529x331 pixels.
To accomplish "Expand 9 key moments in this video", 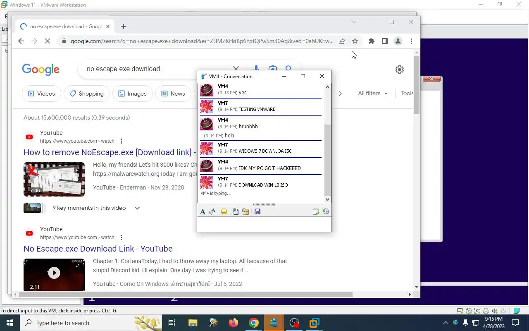I will (137, 208).
